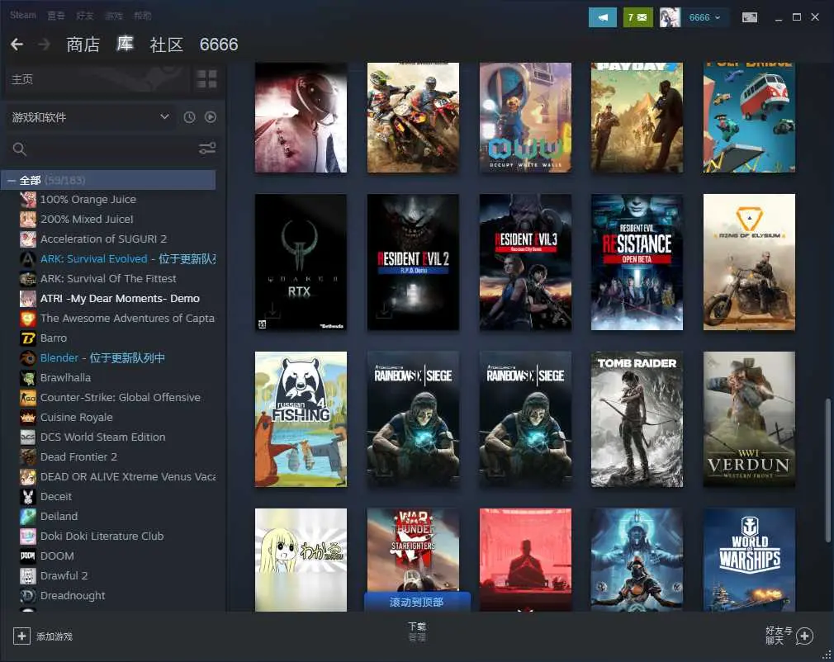Select the Tomb Raider cover
The height and width of the screenshot is (662, 834).
click(x=637, y=419)
